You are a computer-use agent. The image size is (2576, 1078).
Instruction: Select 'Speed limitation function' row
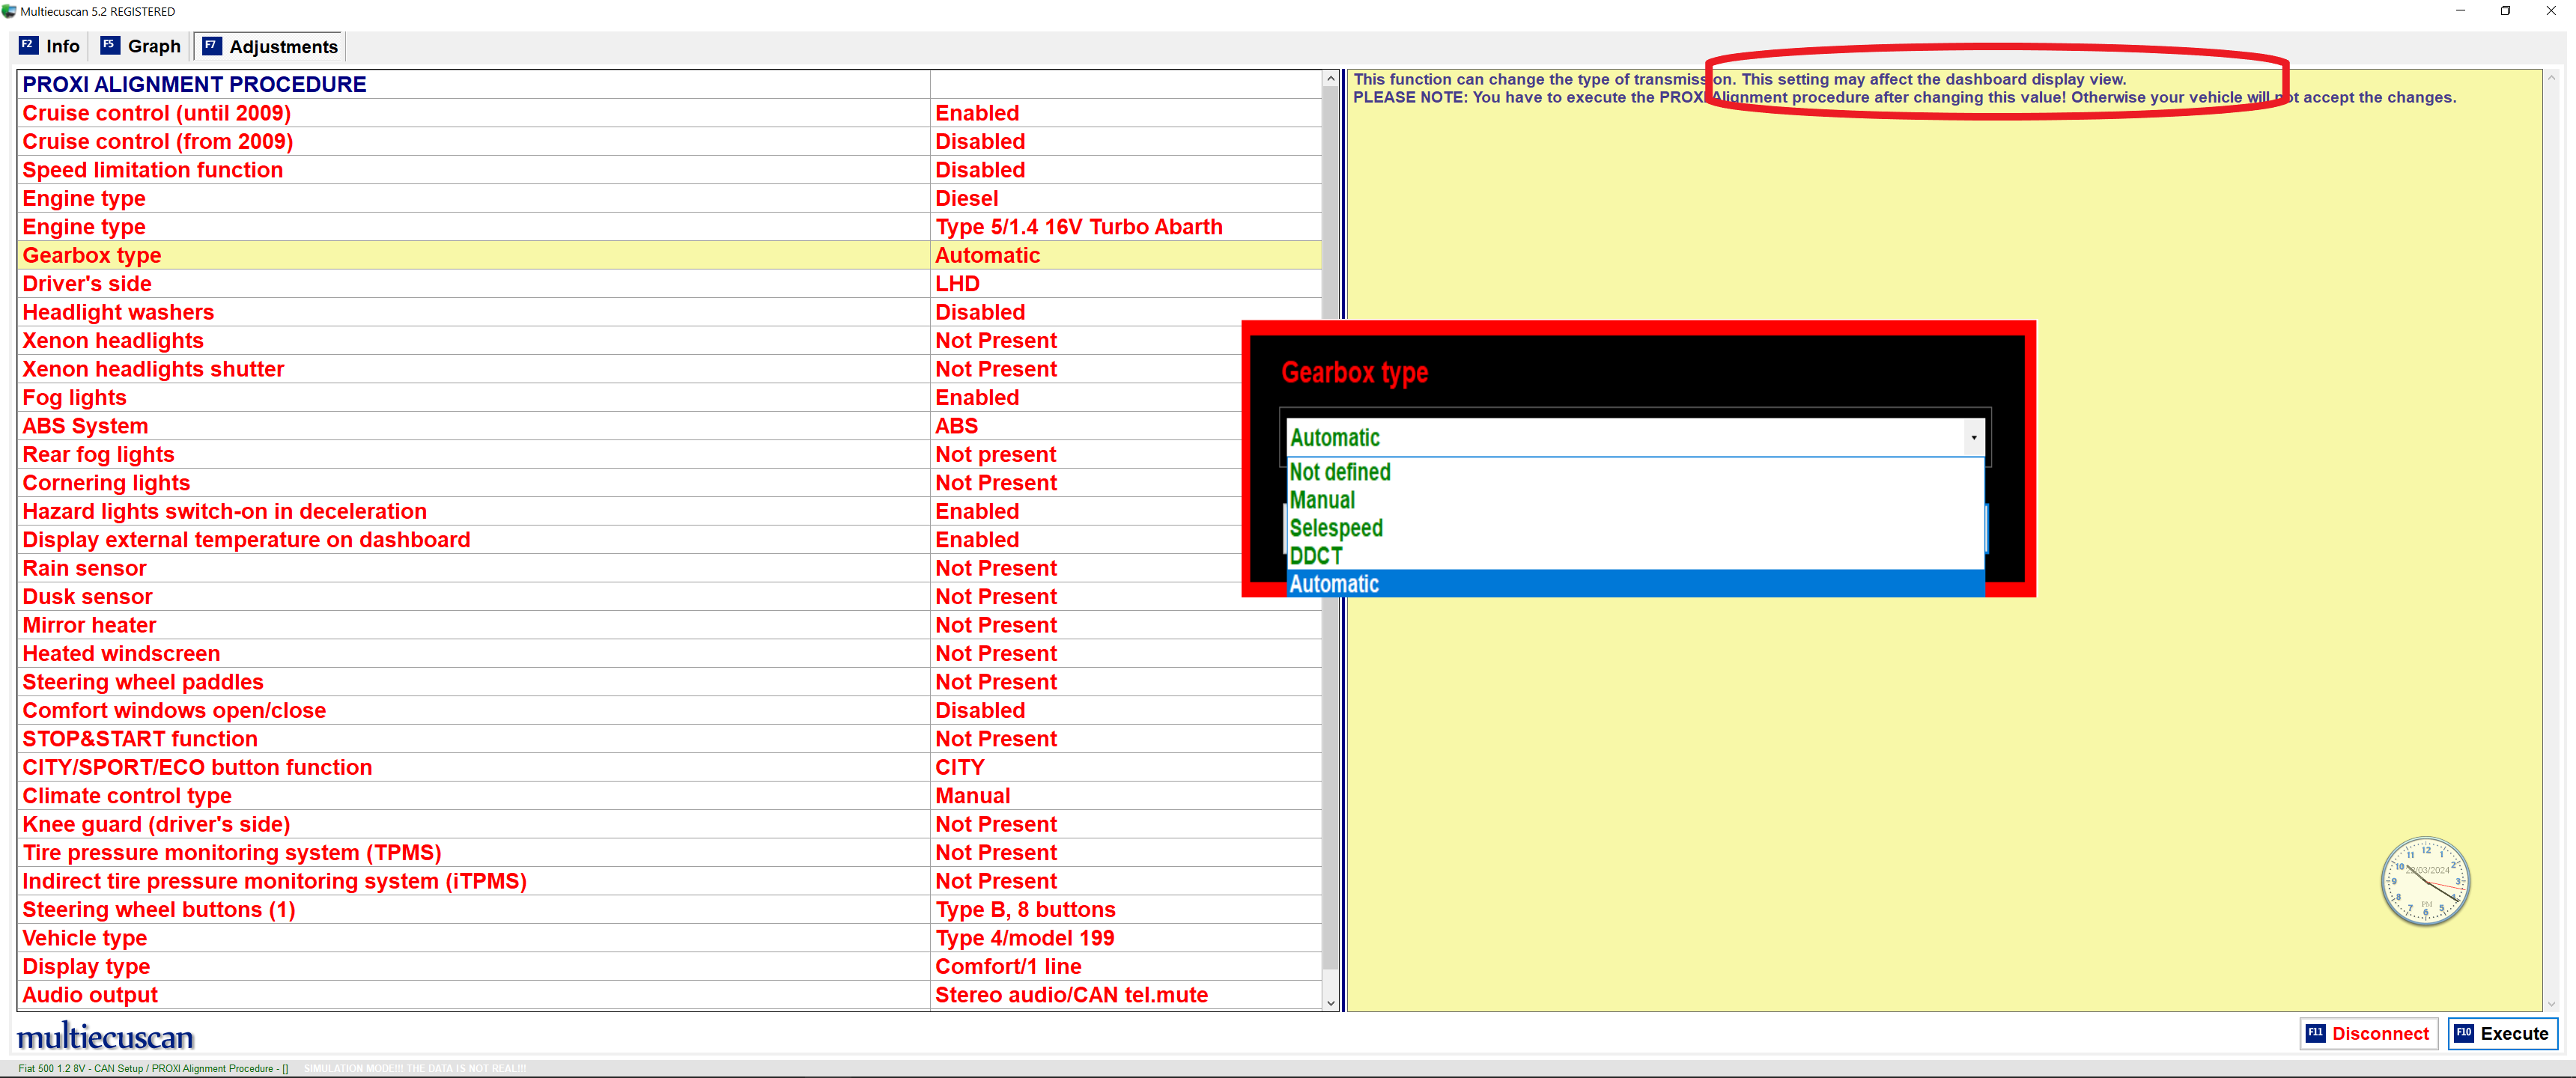[x=669, y=170]
